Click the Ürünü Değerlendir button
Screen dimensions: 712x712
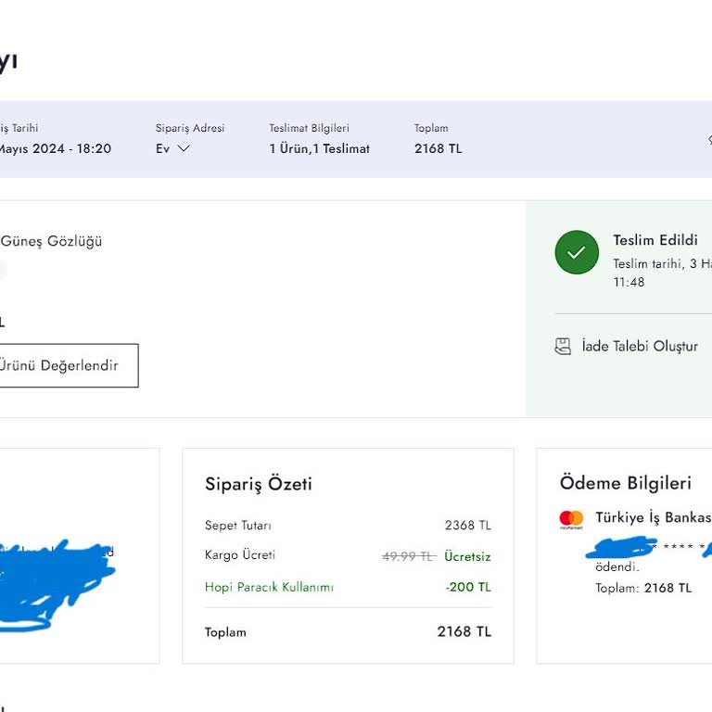click(x=67, y=365)
